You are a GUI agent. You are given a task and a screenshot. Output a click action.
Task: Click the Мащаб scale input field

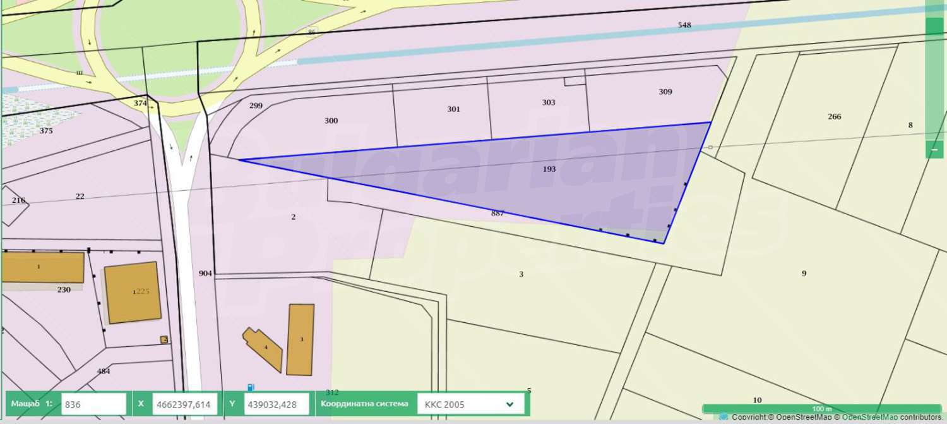[93, 404]
